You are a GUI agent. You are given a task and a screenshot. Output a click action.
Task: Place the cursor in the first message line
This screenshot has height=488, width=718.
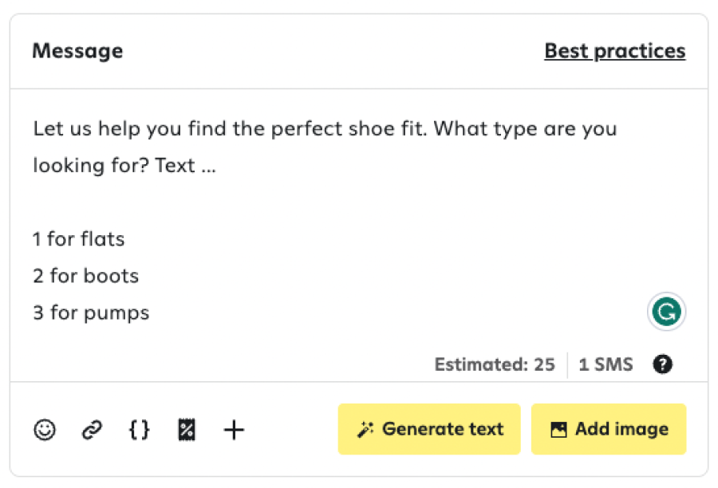(x=325, y=128)
